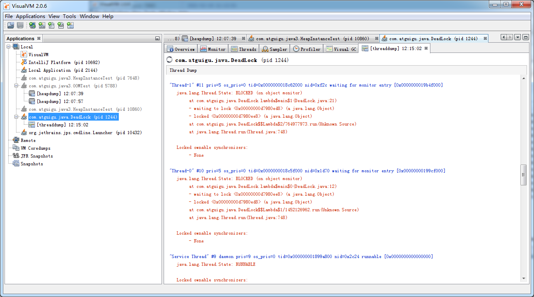The width and height of the screenshot is (534, 297).
Task: Click the threaddump 12:15:02 tree icon
Action: tap(32, 125)
